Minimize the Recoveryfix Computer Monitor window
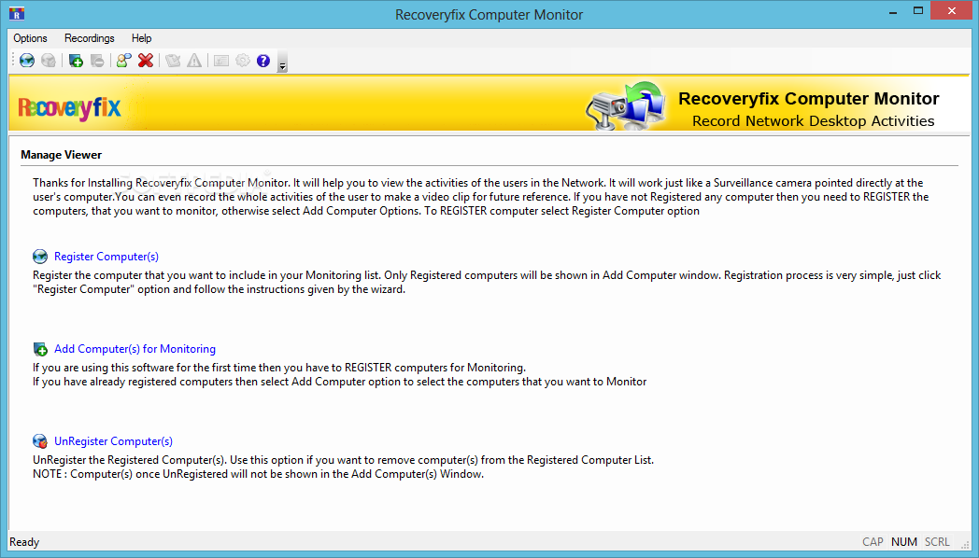The height and width of the screenshot is (558, 979). (x=893, y=11)
